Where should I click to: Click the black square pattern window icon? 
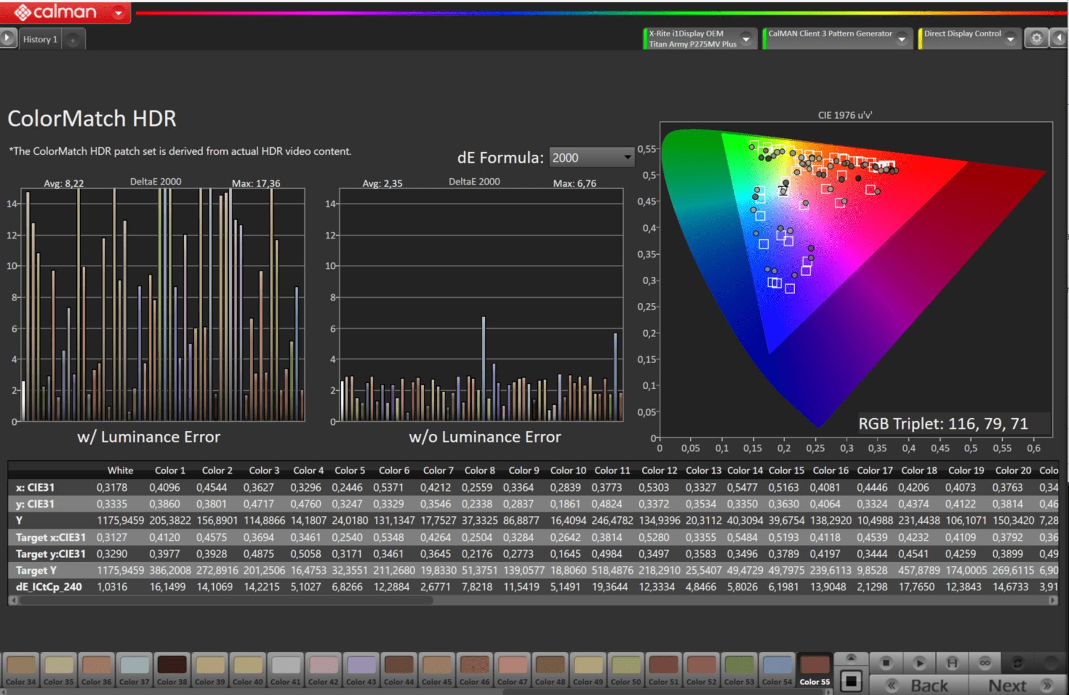pyautogui.click(x=851, y=681)
